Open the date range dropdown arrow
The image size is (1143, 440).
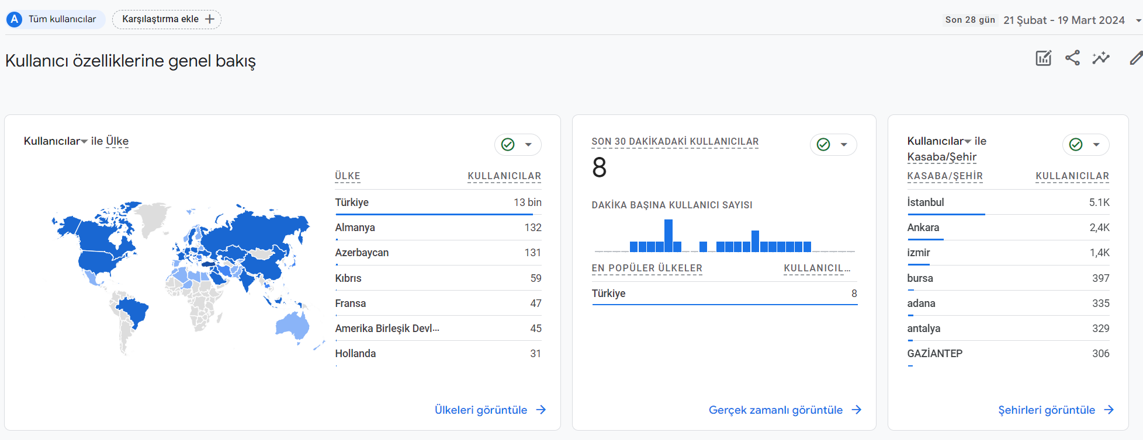pos(1138,20)
